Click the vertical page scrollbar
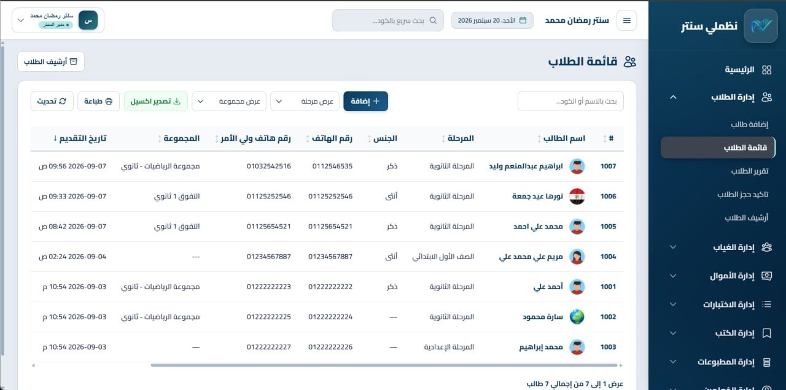 [x=2, y=200]
